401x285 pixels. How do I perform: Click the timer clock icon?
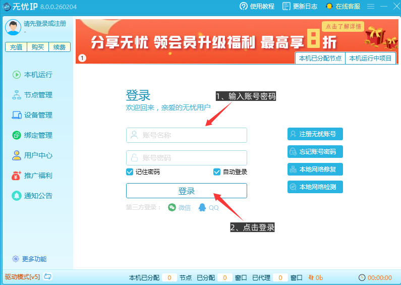coord(362,277)
